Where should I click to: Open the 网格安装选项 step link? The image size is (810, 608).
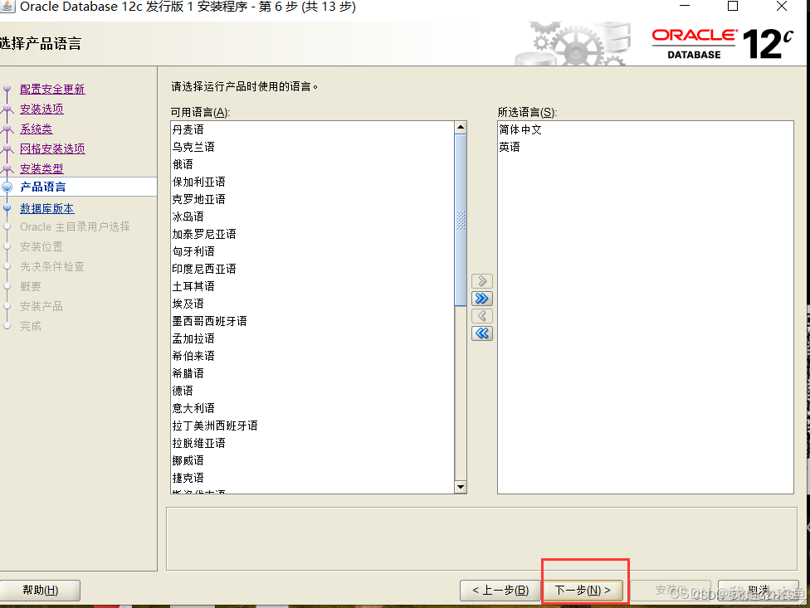52,148
